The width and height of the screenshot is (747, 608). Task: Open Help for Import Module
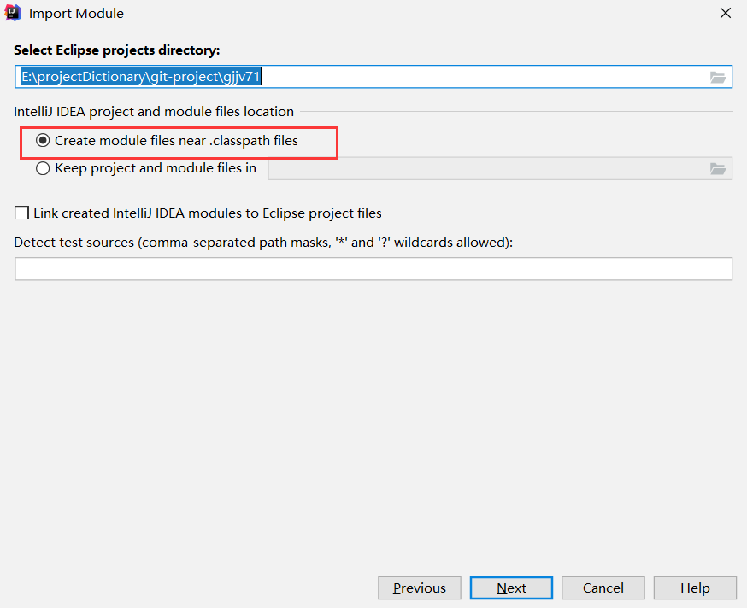click(x=695, y=588)
